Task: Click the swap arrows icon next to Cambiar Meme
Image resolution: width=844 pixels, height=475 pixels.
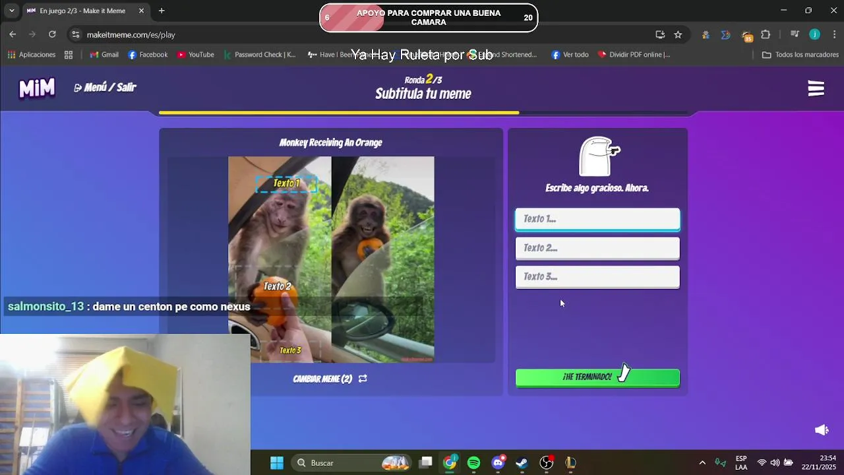Action: pos(363,379)
